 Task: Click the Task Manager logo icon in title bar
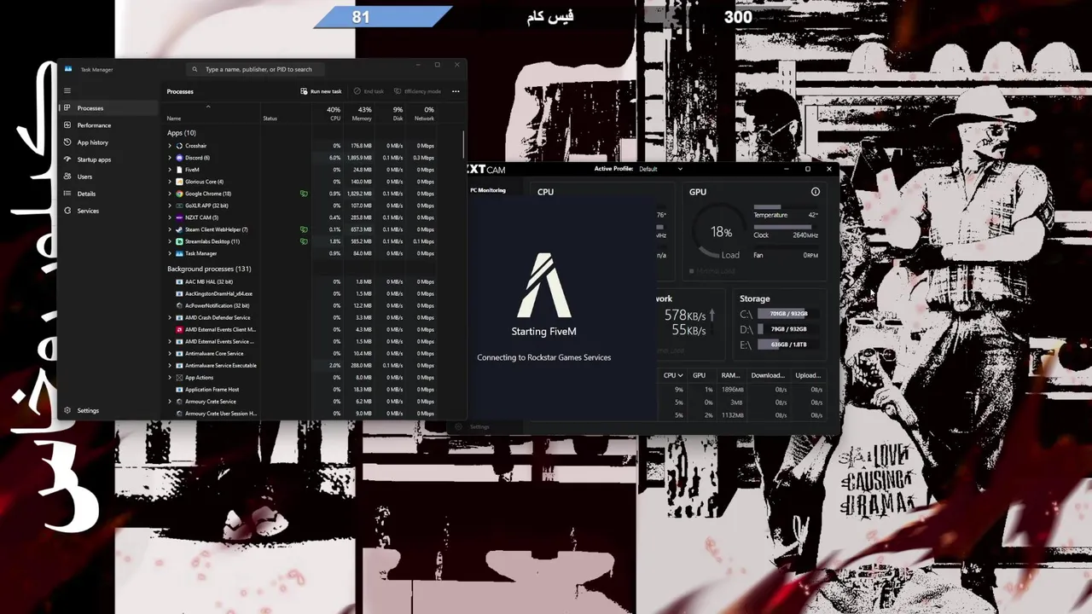[68, 69]
